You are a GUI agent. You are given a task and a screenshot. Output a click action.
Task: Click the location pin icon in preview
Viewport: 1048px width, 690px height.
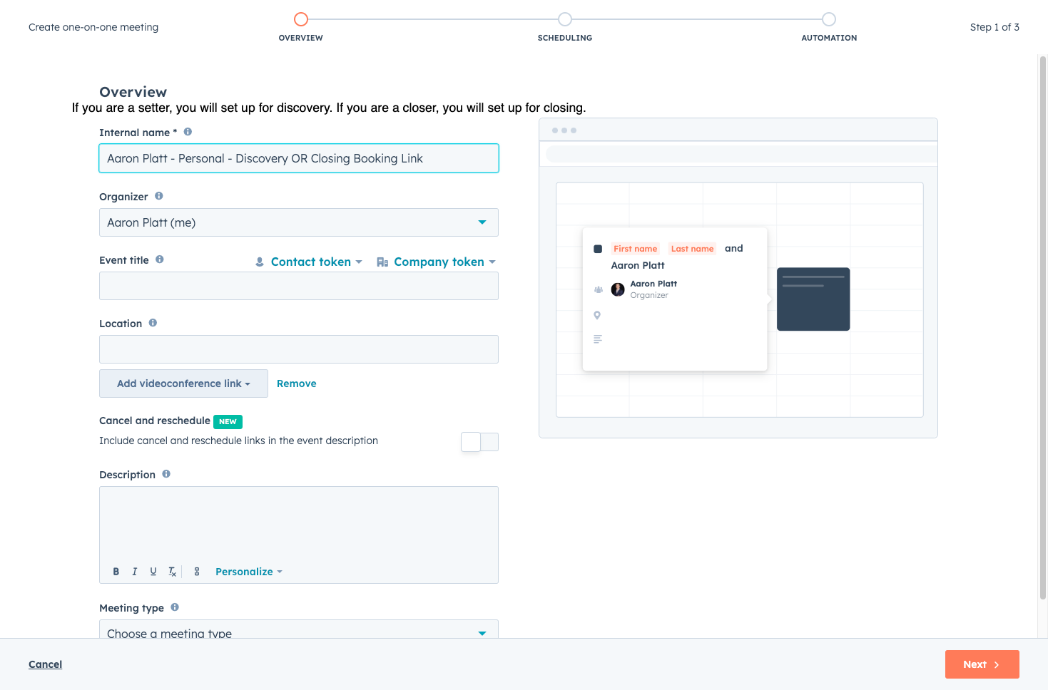pyautogui.click(x=597, y=315)
